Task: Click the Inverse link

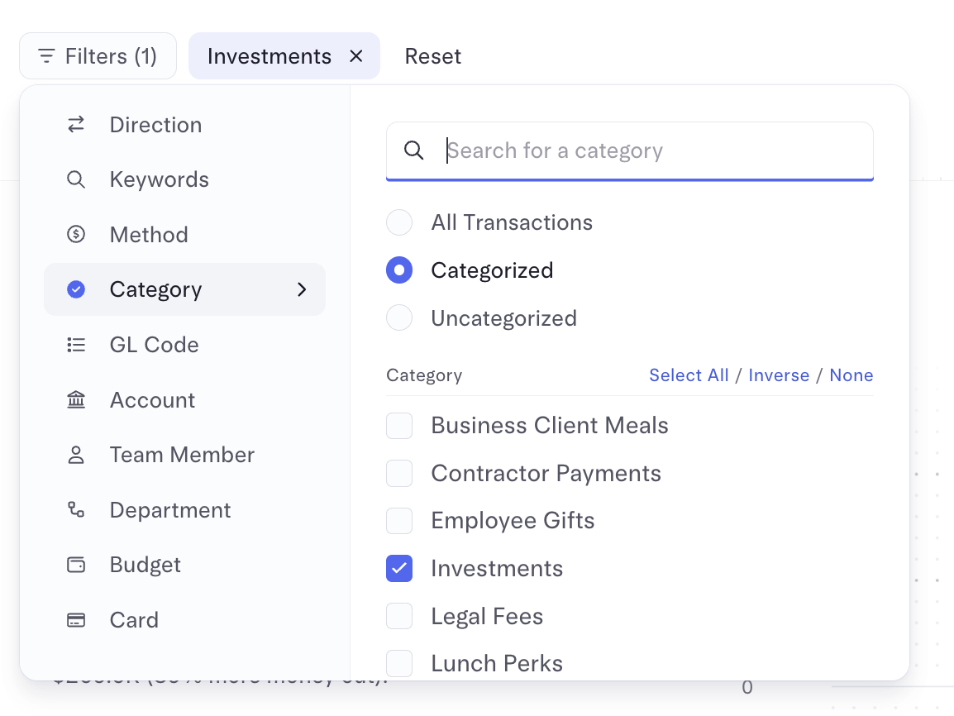Action: (x=779, y=375)
